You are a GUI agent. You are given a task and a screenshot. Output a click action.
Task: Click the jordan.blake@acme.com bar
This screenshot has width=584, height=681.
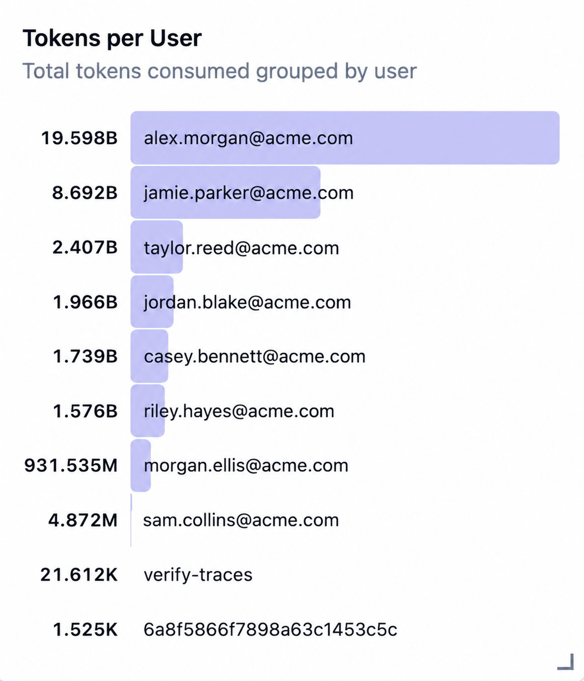tap(152, 302)
